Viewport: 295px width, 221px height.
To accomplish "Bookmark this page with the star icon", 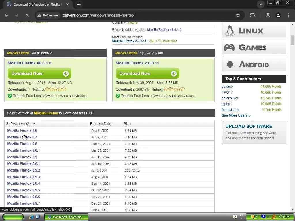I will (238, 15).
